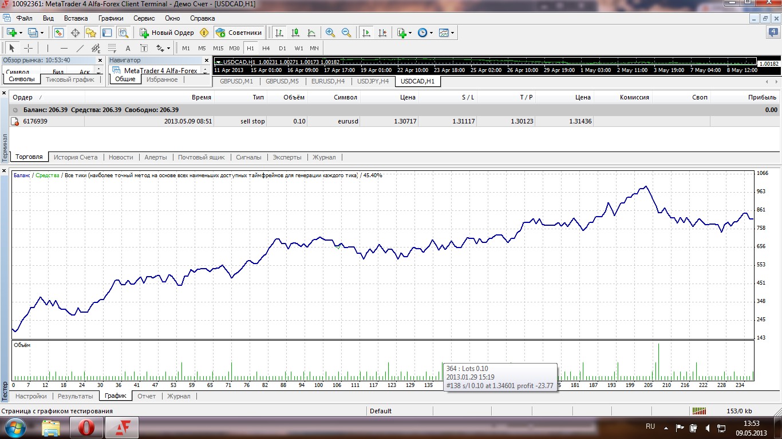Select the cursor arrow tool

pyautogui.click(x=12, y=48)
